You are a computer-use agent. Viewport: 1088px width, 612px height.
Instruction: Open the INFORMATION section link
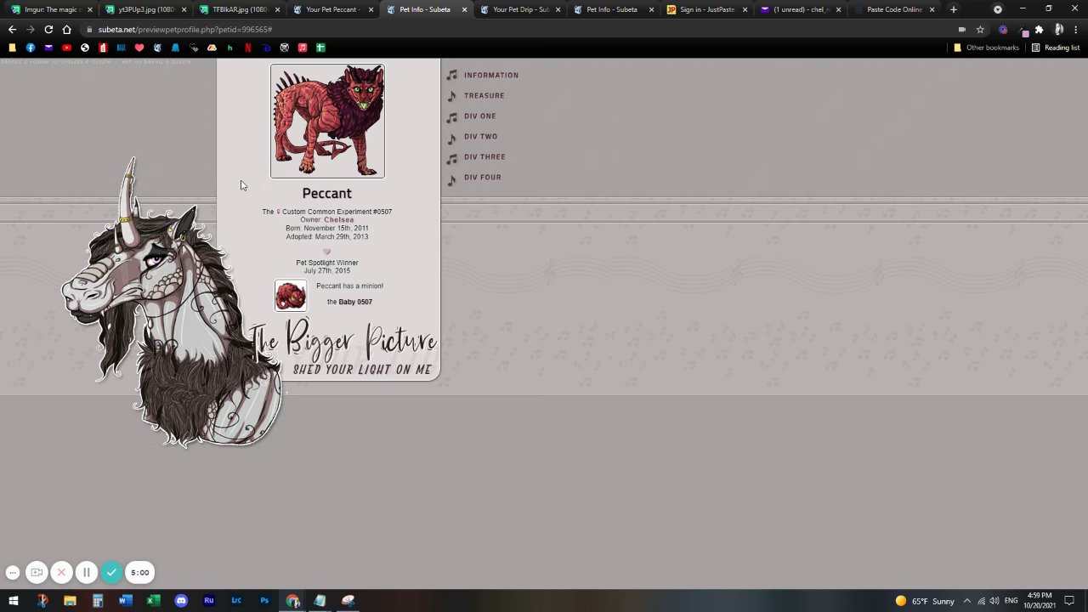click(491, 76)
